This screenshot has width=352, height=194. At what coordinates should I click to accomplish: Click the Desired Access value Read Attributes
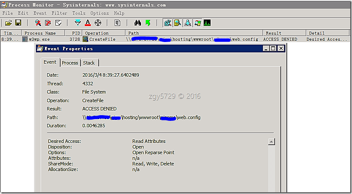pyautogui.click(x=149, y=141)
